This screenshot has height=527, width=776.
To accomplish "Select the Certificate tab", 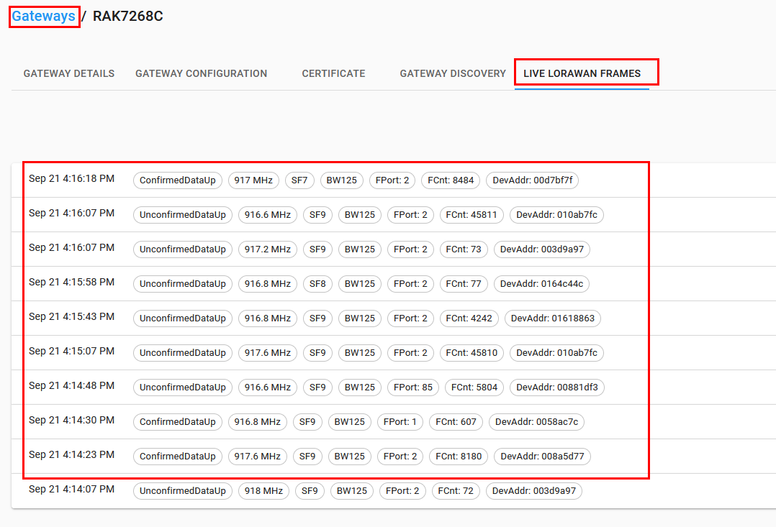I will click(x=333, y=73).
